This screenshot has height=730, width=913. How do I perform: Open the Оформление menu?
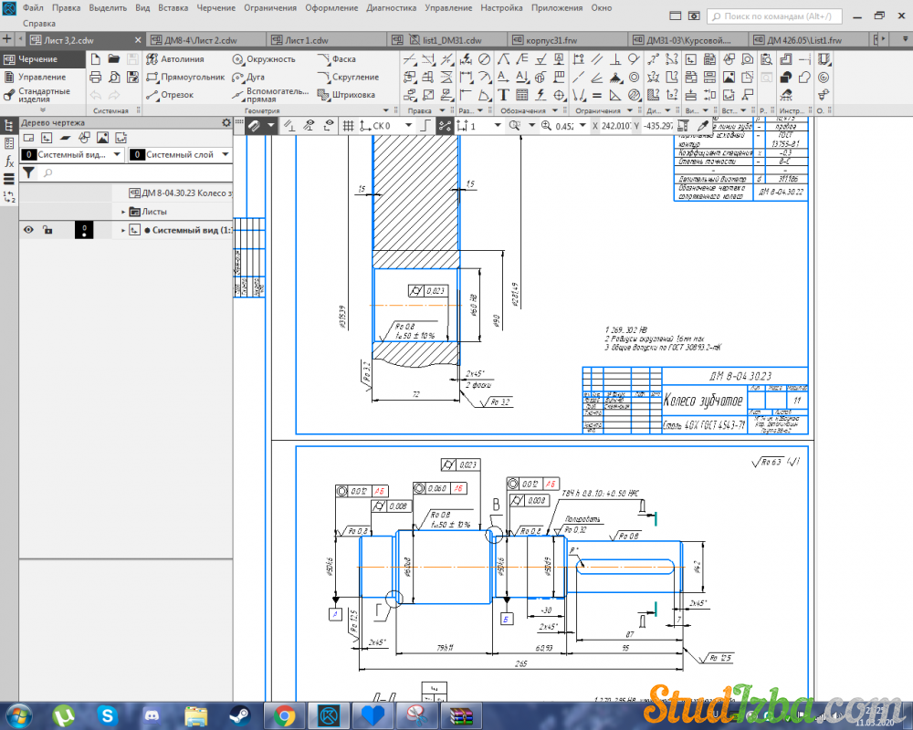tap(331, 7)
